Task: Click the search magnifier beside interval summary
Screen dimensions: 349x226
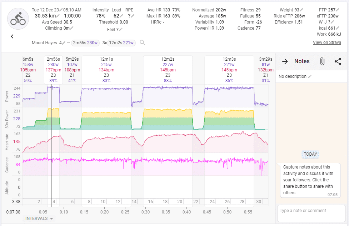Action: [143, 43]
